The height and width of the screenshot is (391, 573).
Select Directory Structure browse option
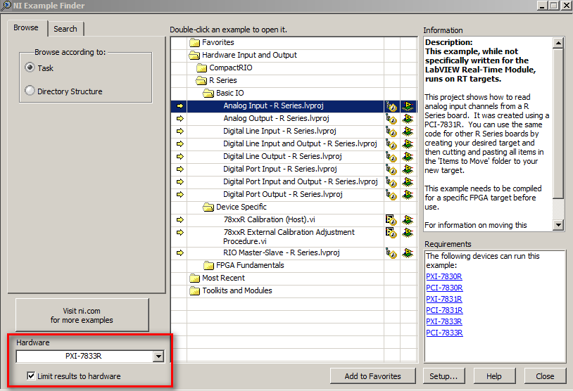coord(30,91)
